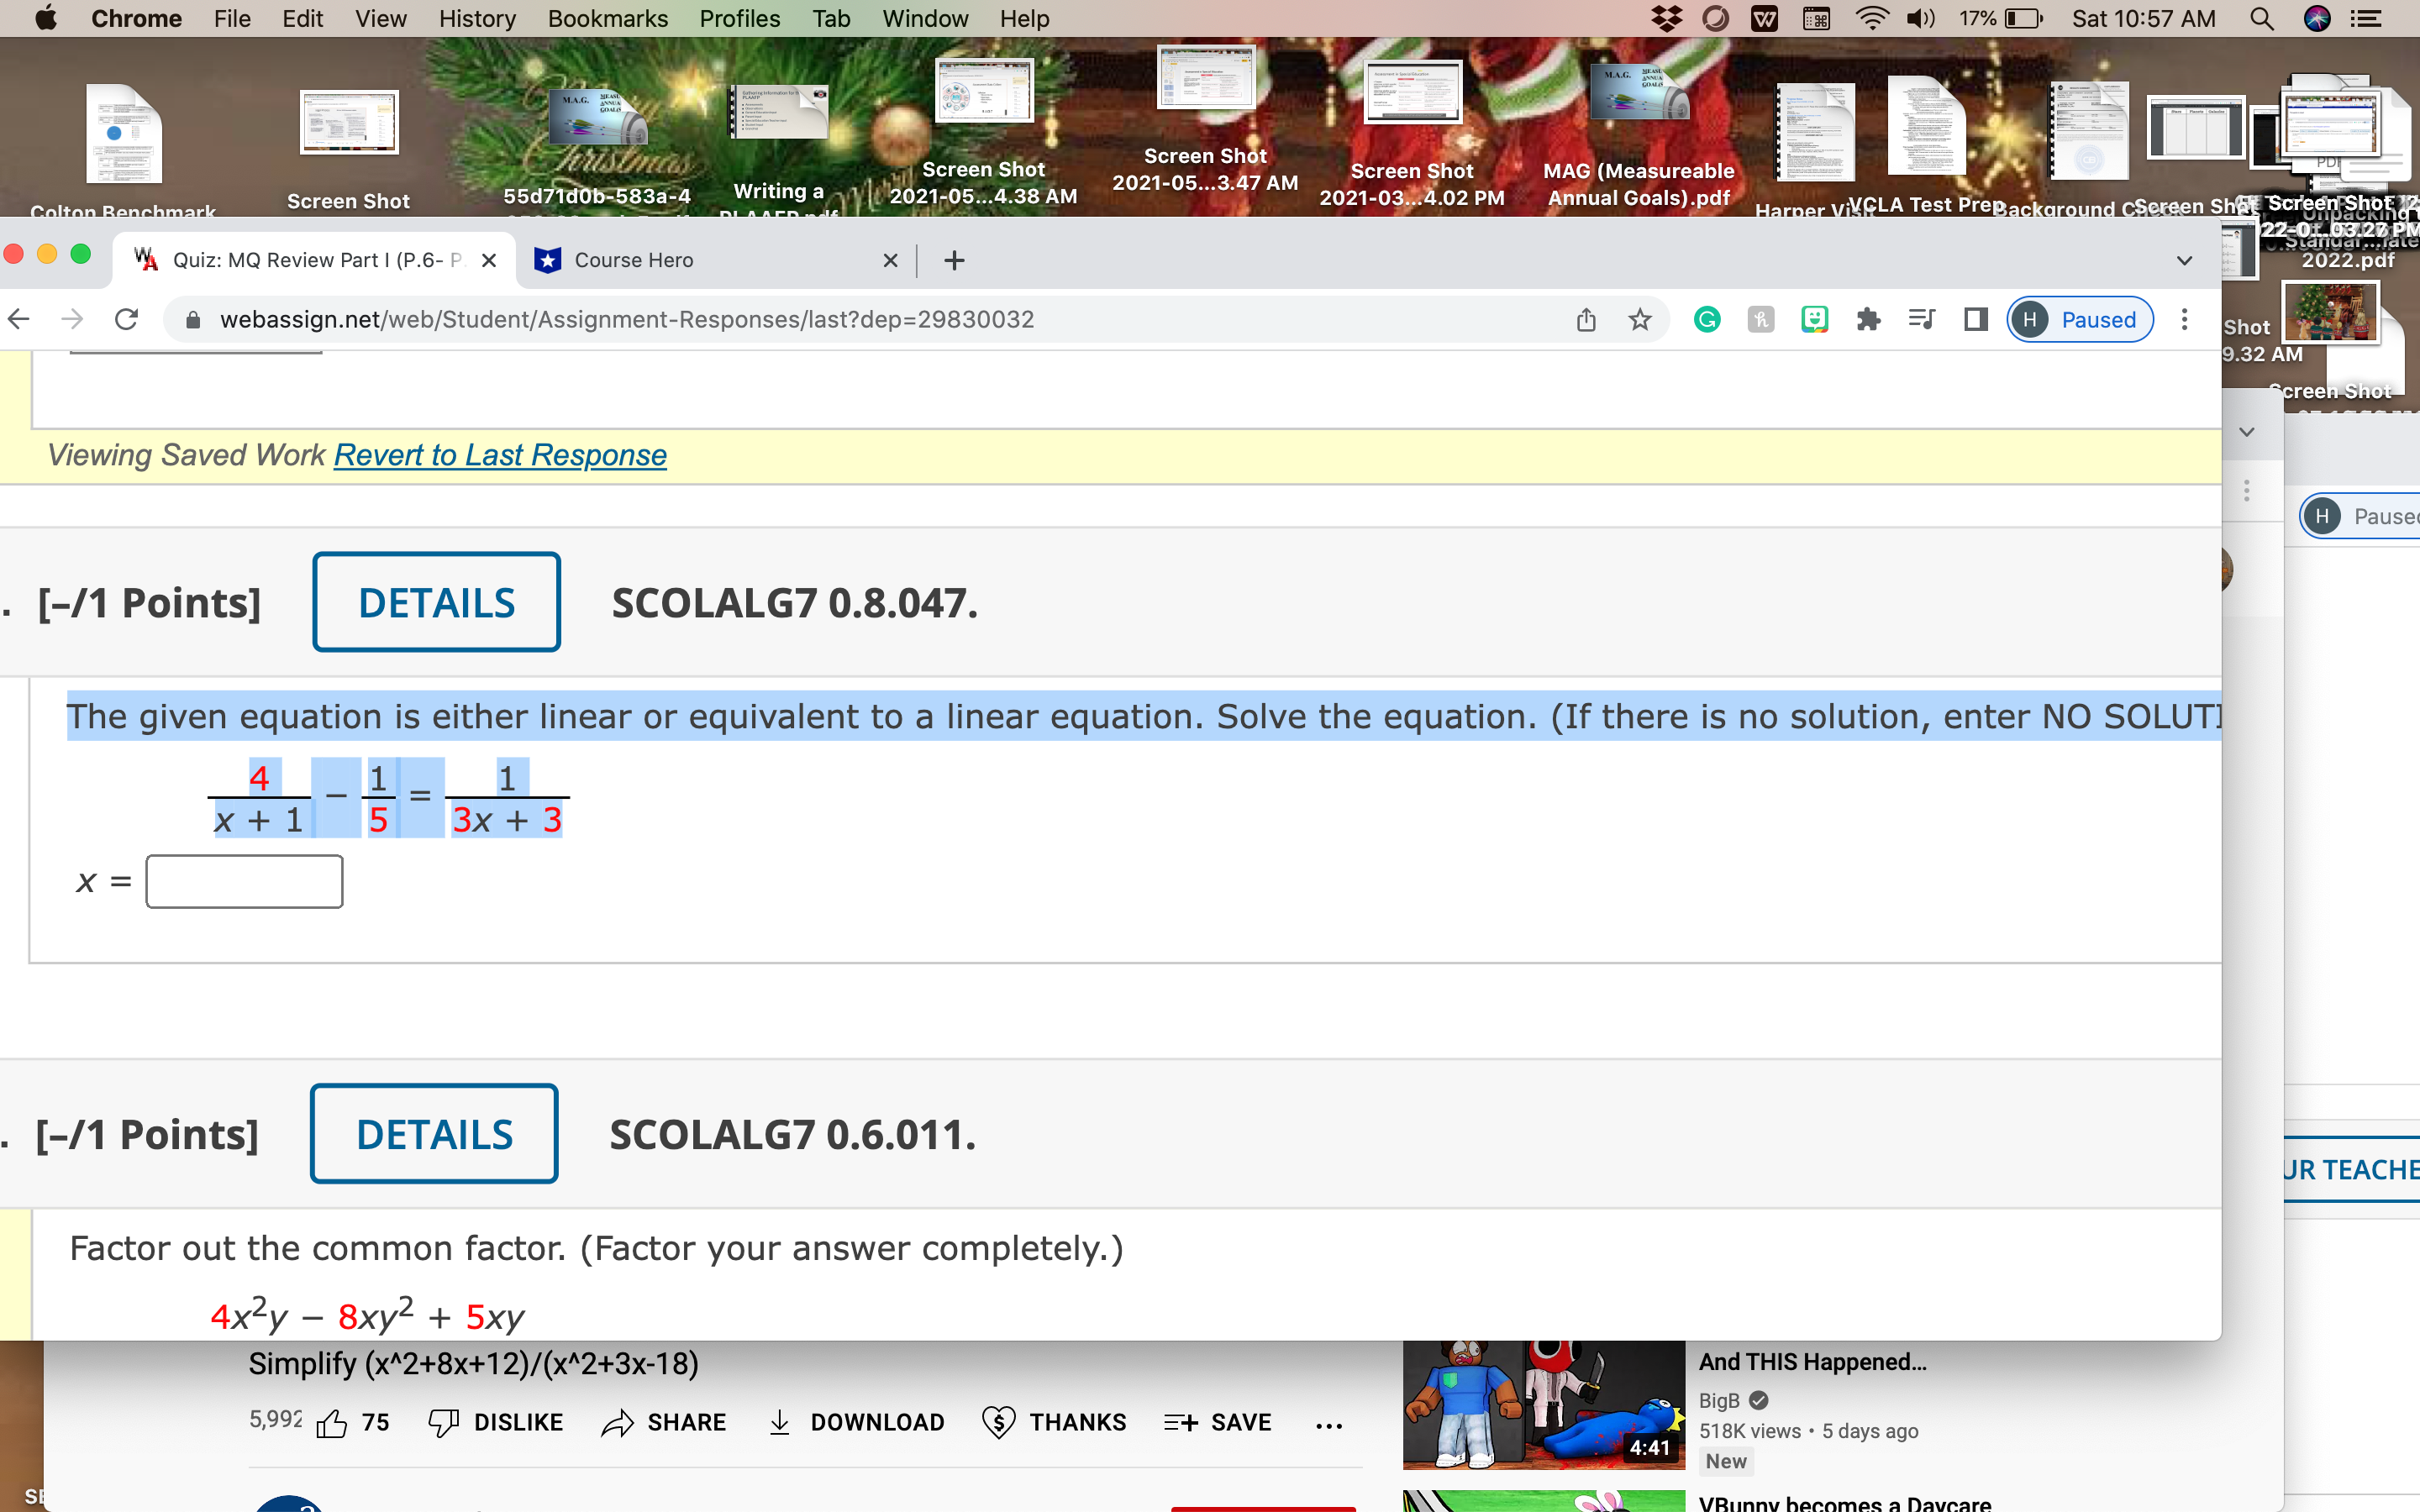The height and width of the screenshot is (1512, 2420).
Task: Open the Dropbox menu bar icon
Action: [1670, 18]
